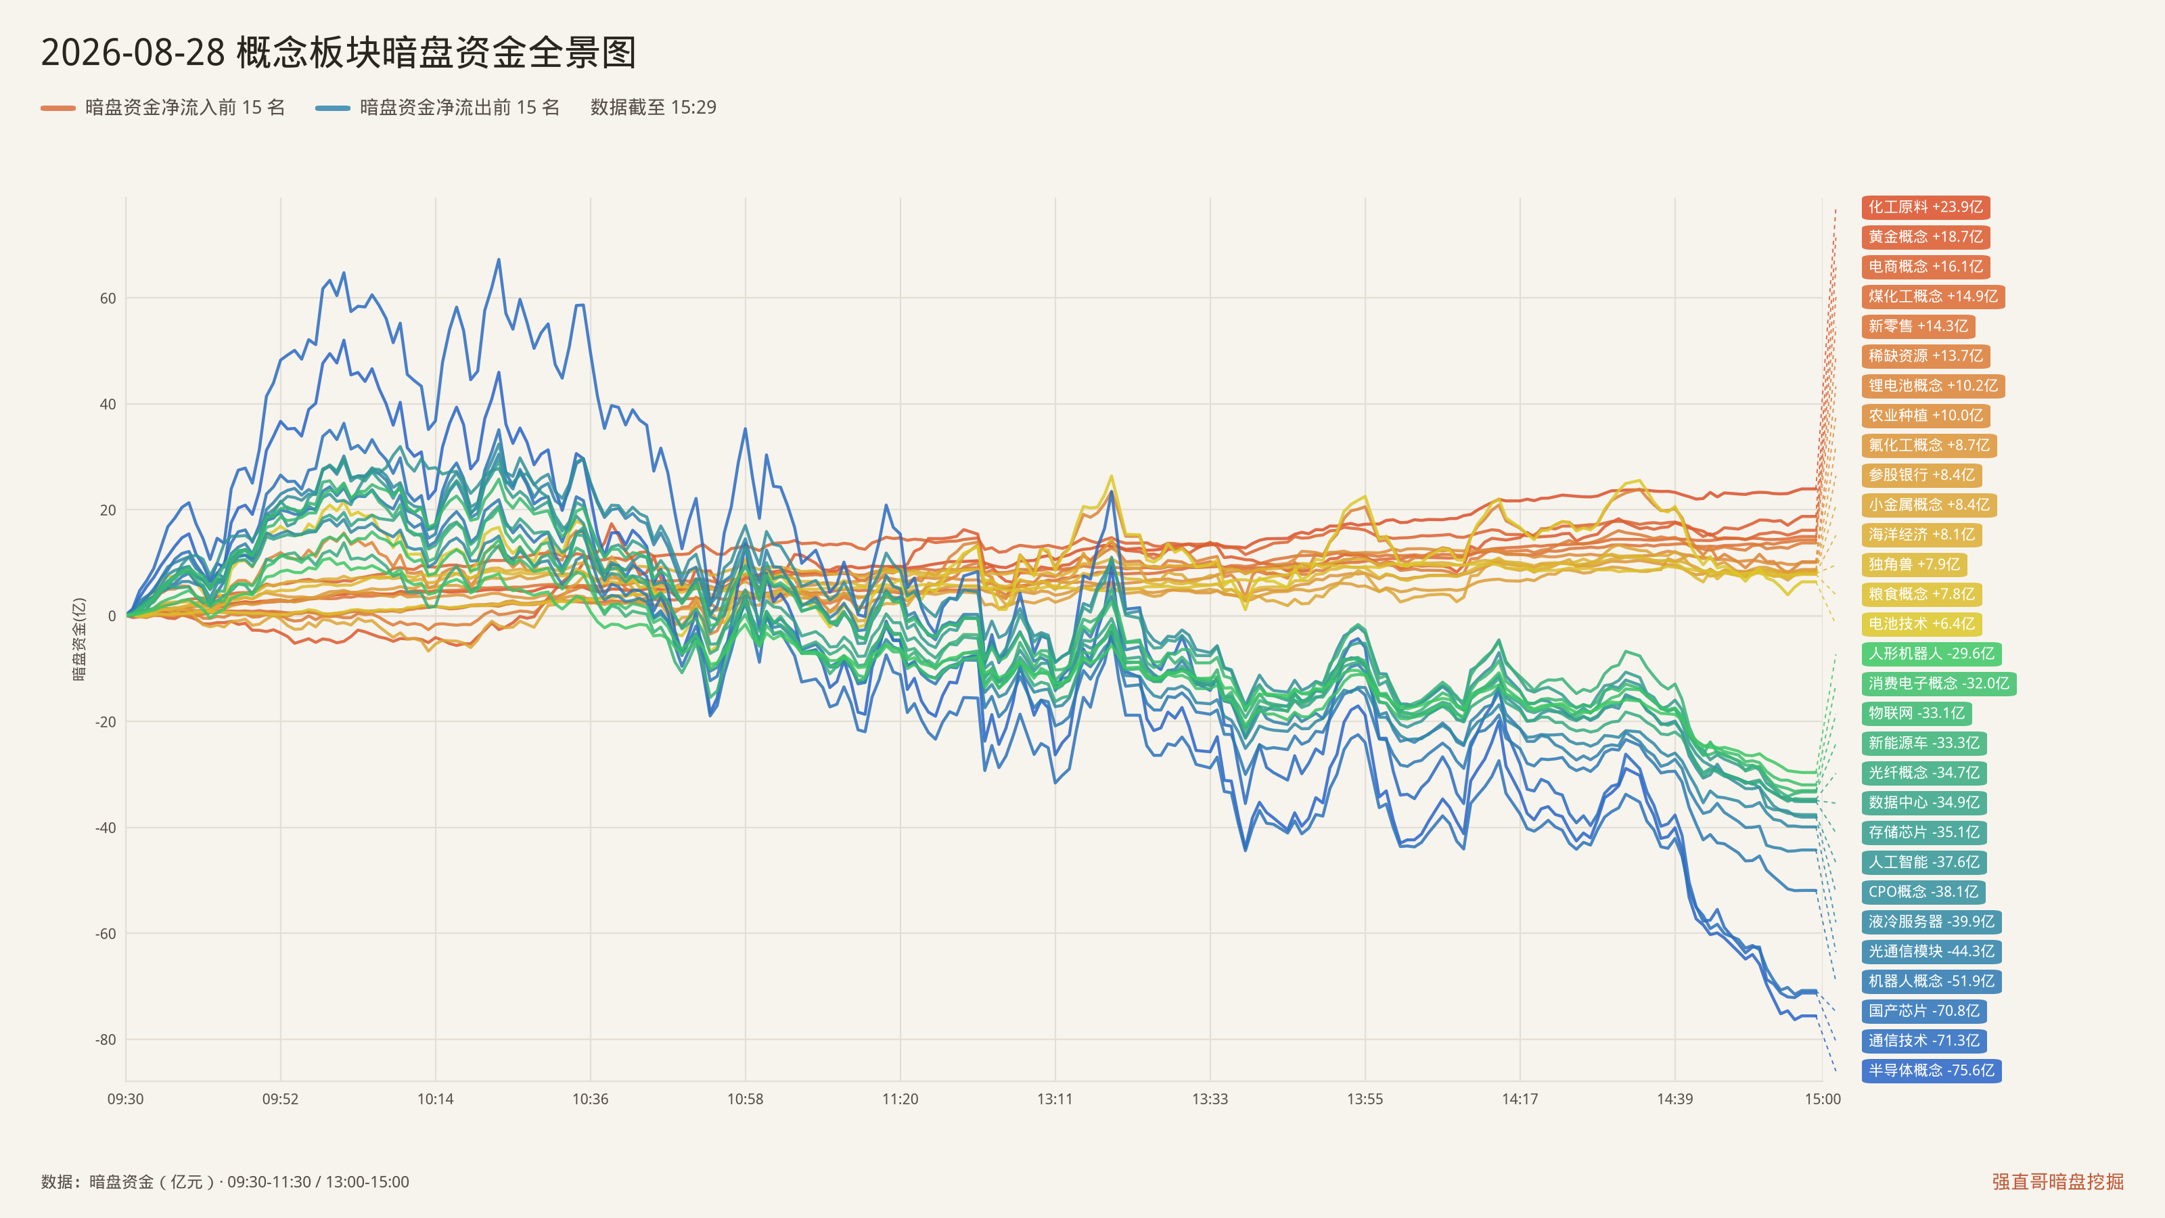The image size is (2165, 1218).
Task: Click the 数据中心 -34.9亿 label
Action: coord(1923,803)
